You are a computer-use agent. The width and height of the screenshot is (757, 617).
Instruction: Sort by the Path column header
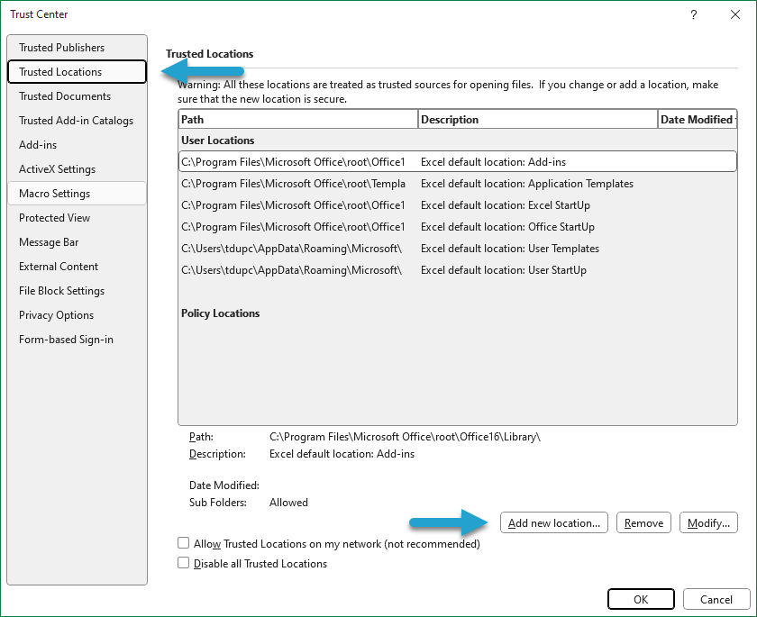[x=298, y=119]
